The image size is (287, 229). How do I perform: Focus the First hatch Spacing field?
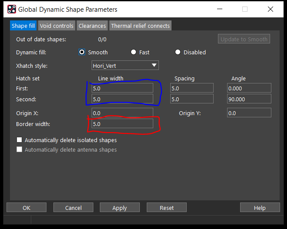pyautogui.click(x=192, y=88)
